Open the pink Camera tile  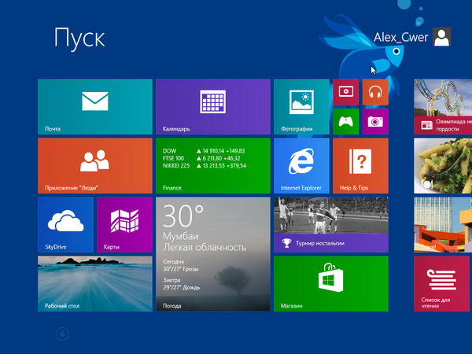point(375,121)
